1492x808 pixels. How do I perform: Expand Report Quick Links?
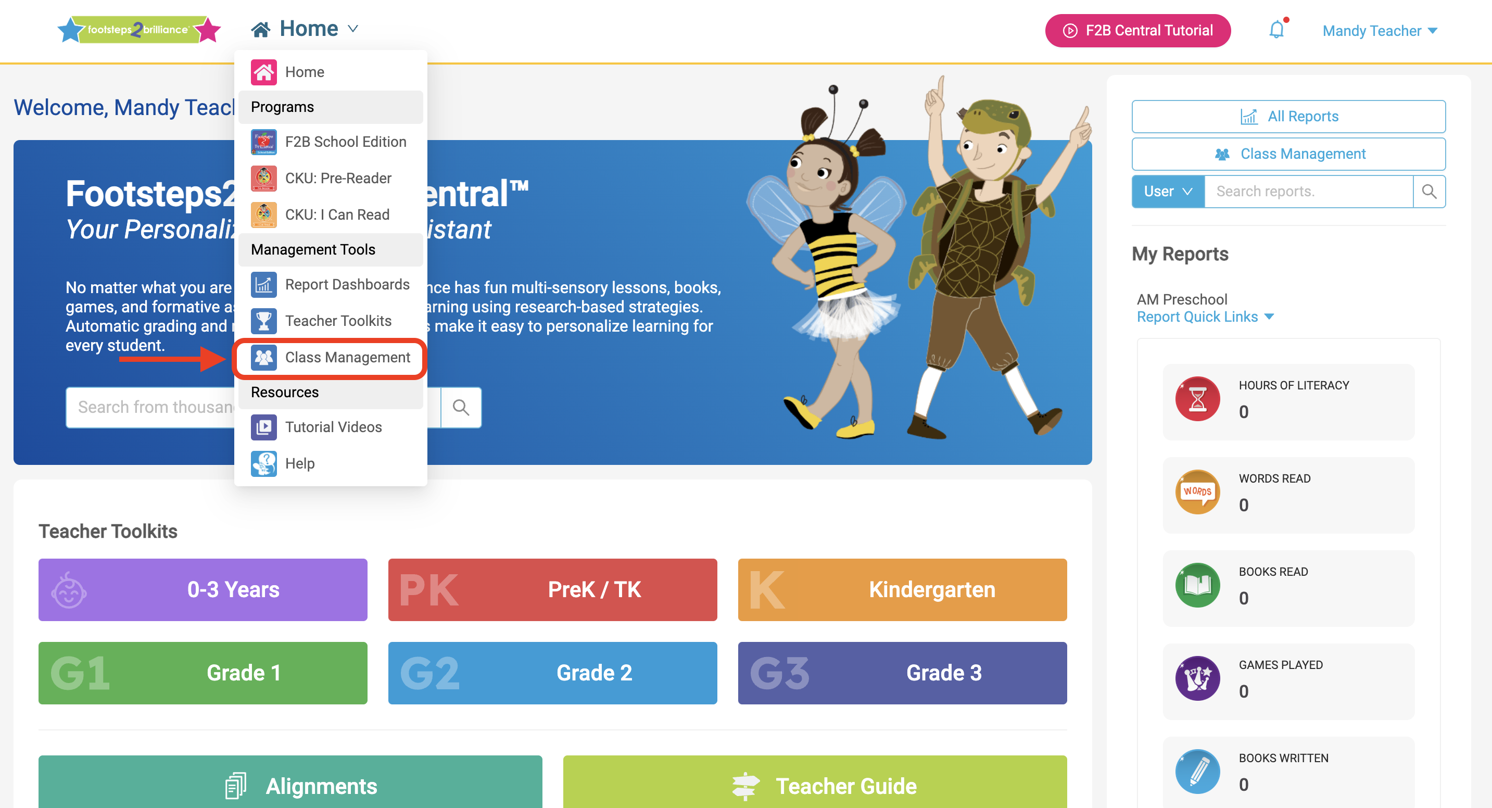1204,317
